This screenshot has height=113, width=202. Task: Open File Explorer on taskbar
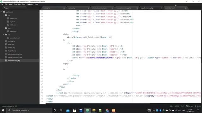coord(94,110)
